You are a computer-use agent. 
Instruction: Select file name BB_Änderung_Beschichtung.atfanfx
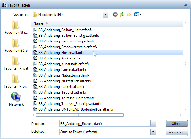click(66, 41)
